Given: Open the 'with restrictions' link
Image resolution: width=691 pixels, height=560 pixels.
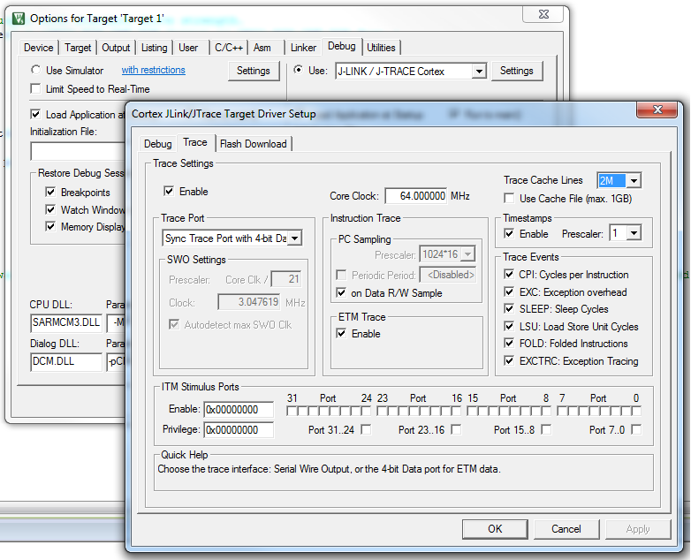Looking at the screenshot, I should point(154,70).
